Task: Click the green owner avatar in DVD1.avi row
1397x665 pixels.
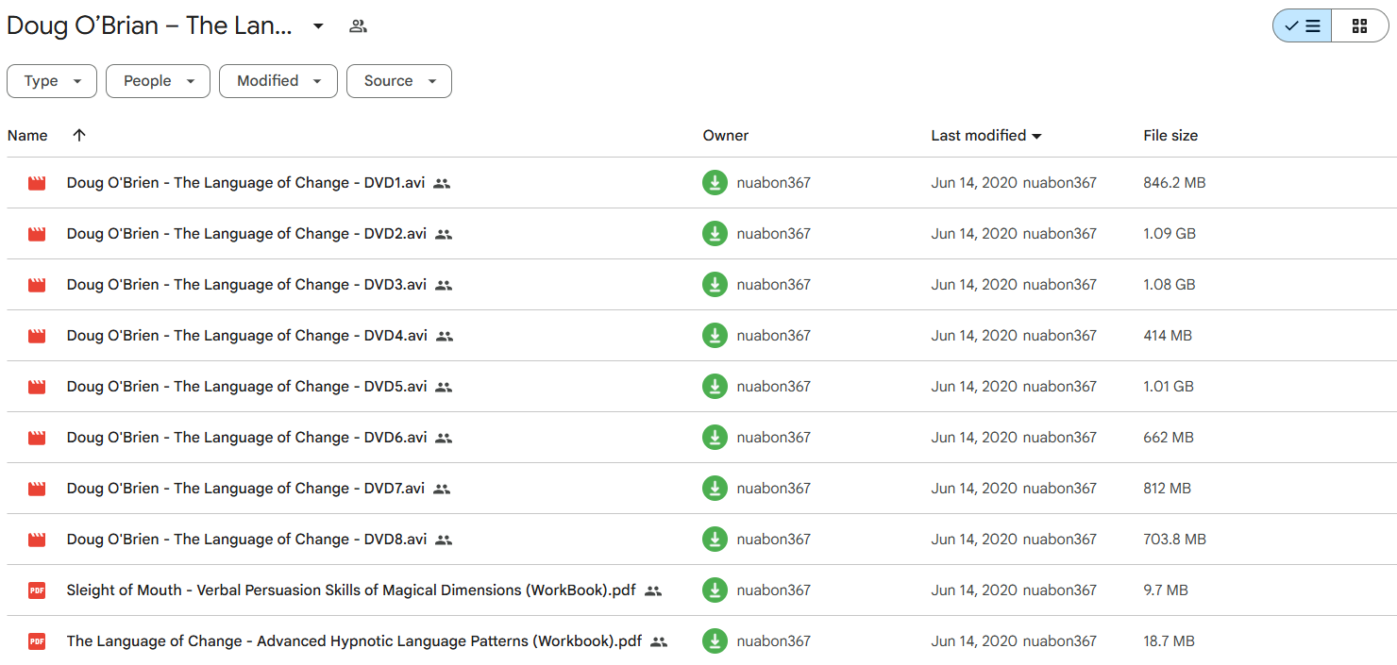Action: pos(715,183)
